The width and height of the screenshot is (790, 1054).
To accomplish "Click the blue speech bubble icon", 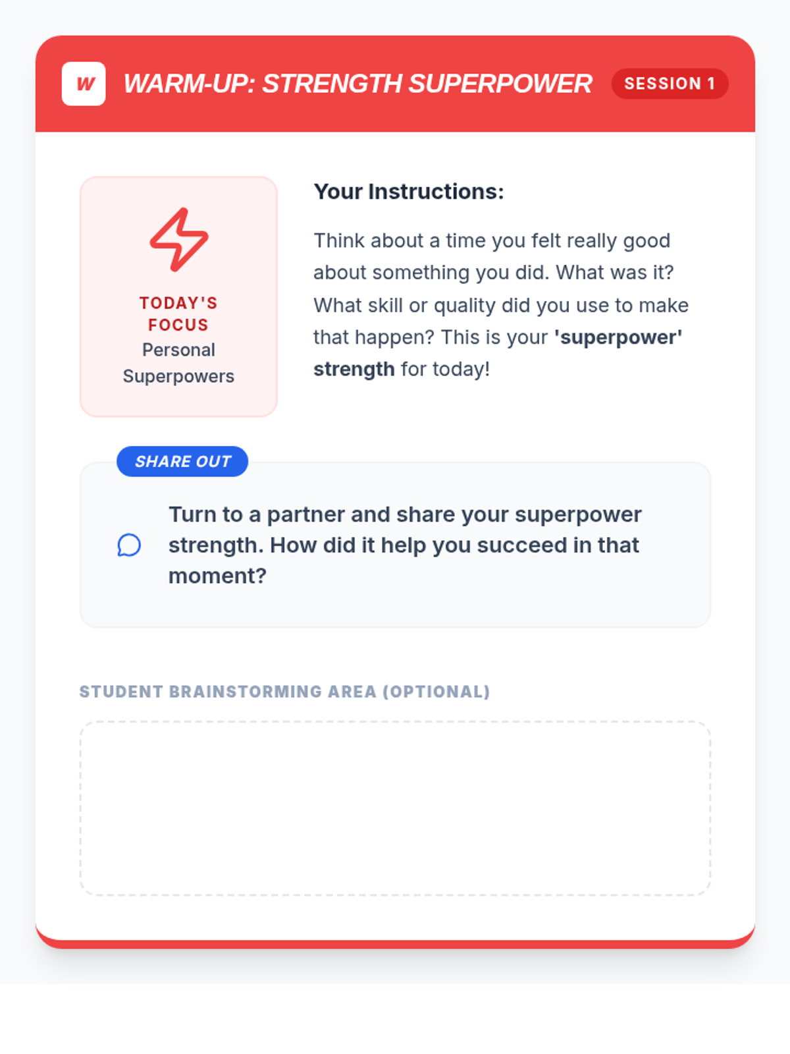I will tap(129, 545).
